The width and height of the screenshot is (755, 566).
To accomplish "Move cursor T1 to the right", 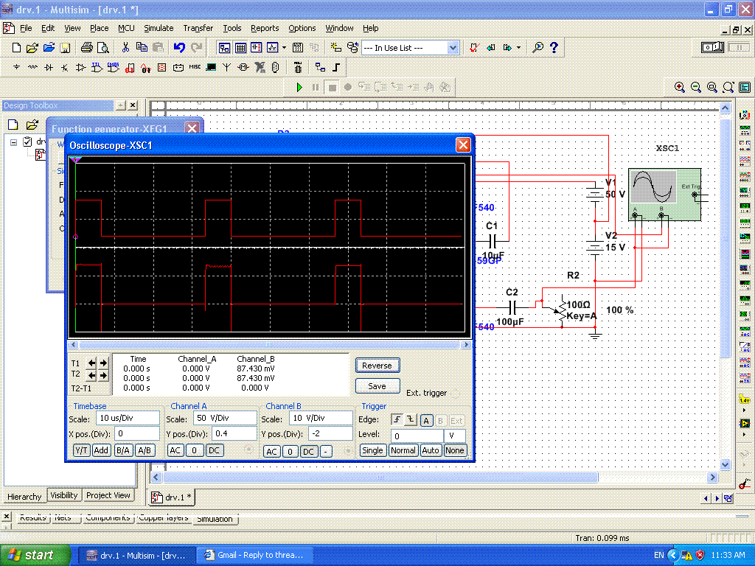I will pos(103,363).
